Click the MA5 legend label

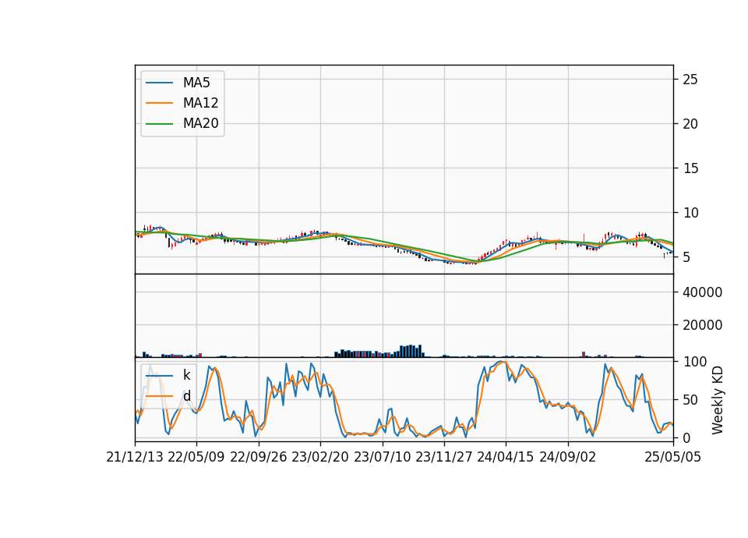click(196, 83)
